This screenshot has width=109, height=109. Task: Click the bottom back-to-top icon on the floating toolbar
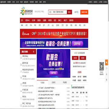point(107,80)
